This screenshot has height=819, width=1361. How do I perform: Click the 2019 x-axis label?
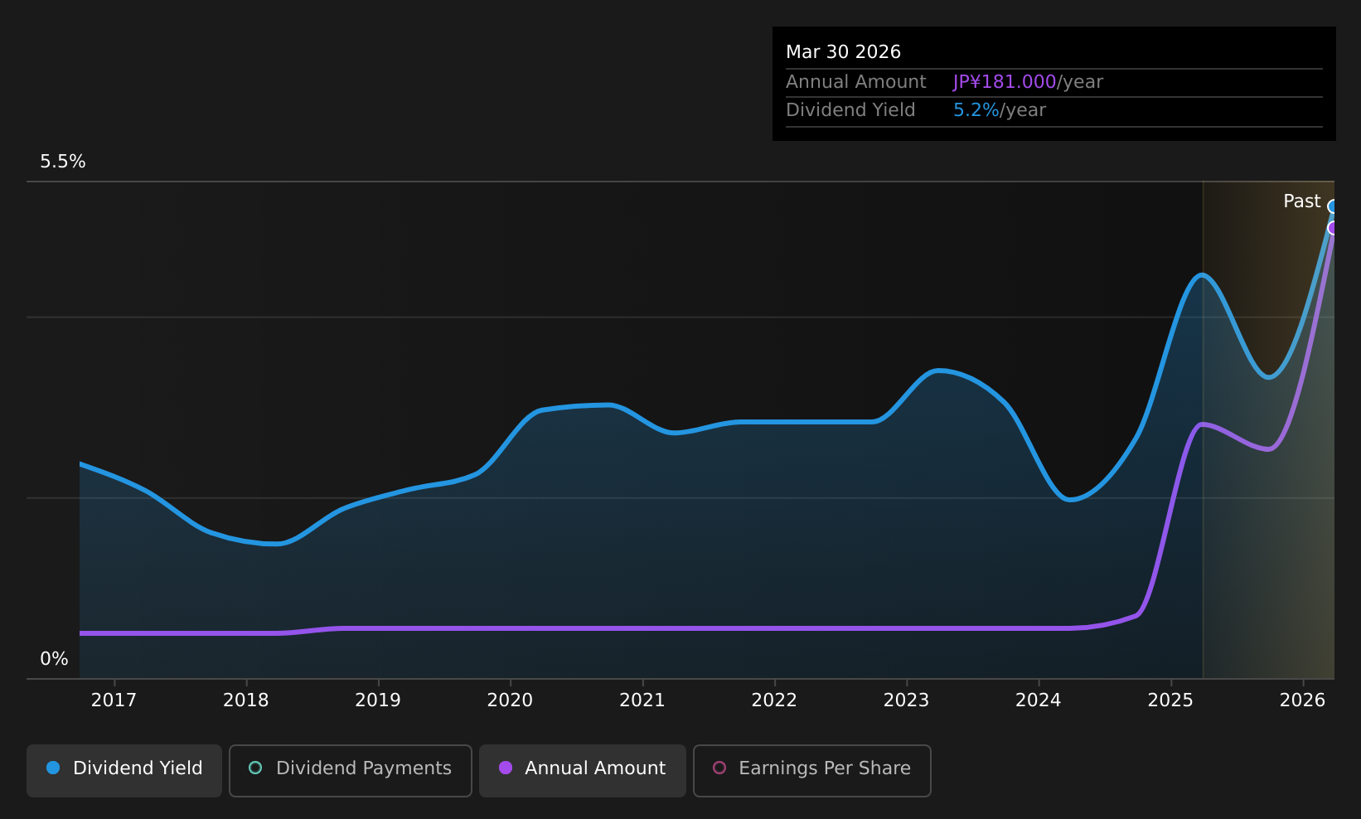378,700
